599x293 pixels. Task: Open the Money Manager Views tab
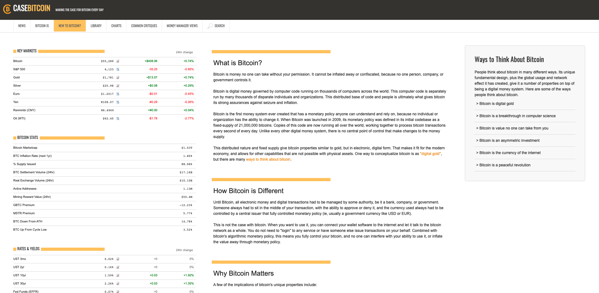point(182,26)
